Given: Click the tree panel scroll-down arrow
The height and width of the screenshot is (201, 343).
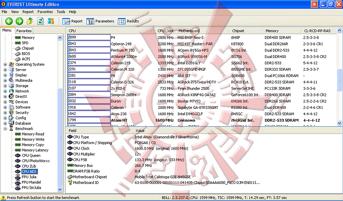Looking at the screenshot, I should pyautogui.click(x=60, y=189).
